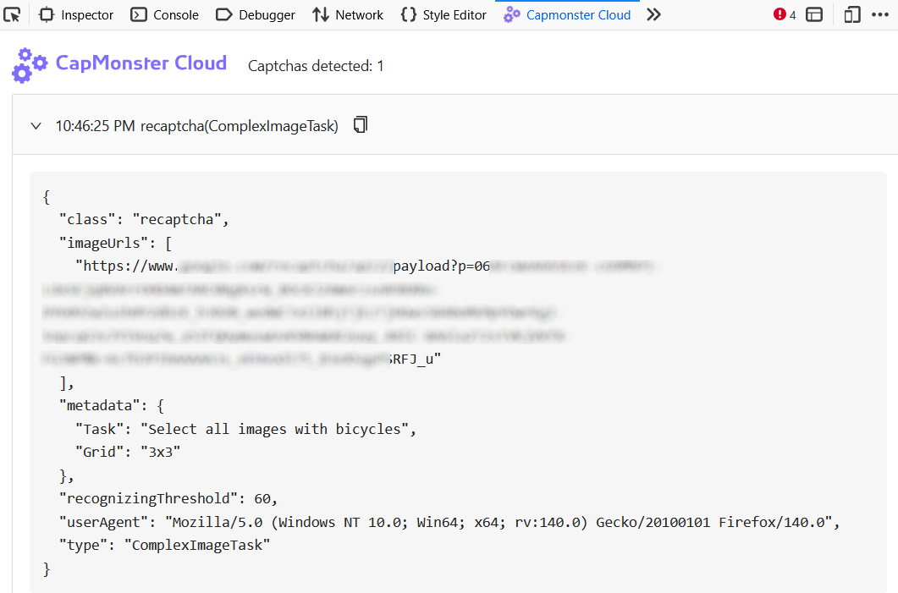Toggle Responsive Design Mode

coord(852,14)
